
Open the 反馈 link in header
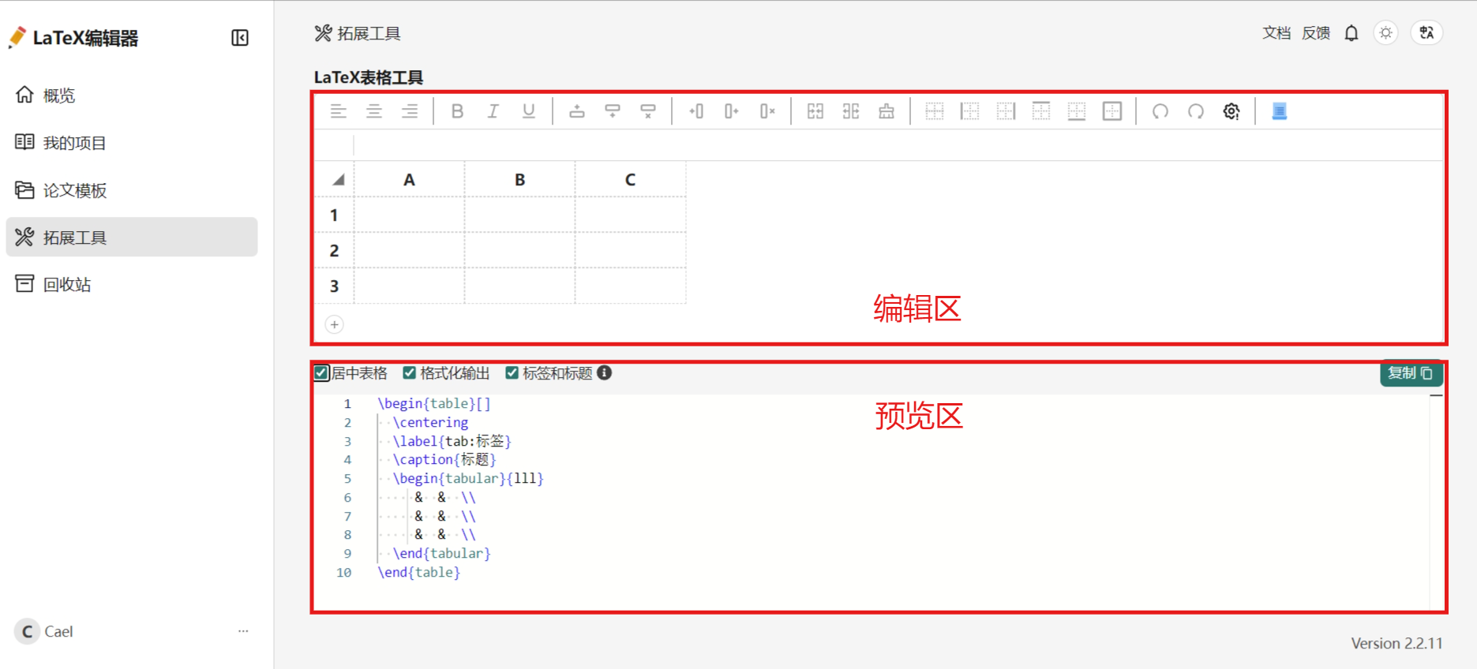(1316, 33)
